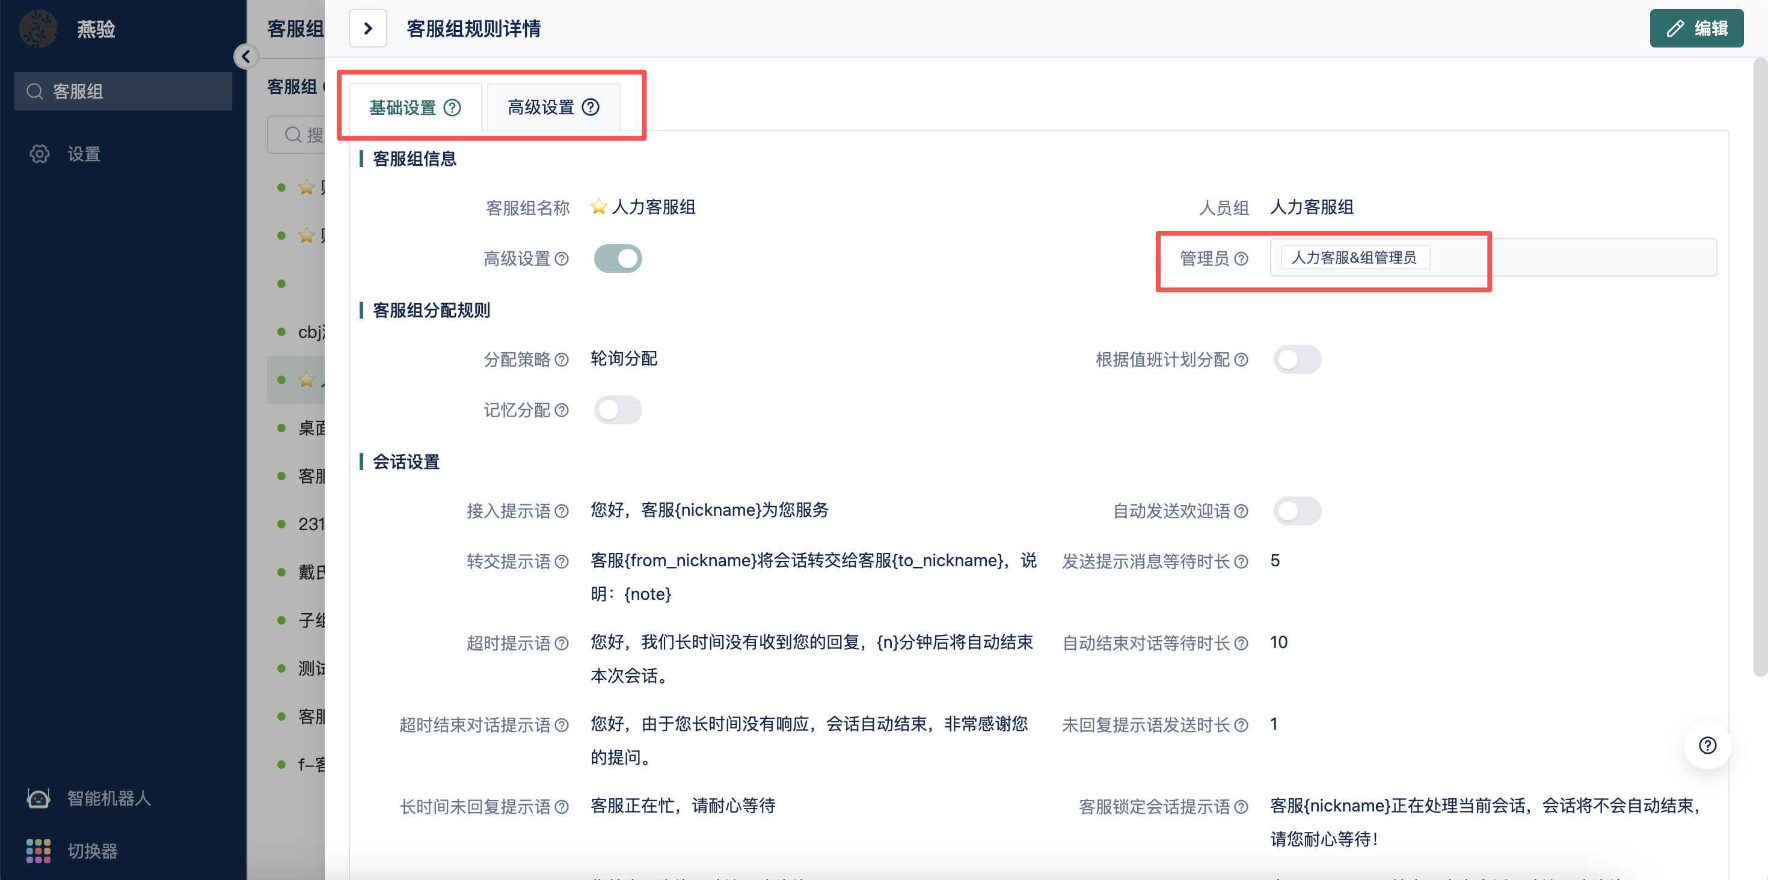Click the search magnifier beside 客服组 field

(34, 91)
